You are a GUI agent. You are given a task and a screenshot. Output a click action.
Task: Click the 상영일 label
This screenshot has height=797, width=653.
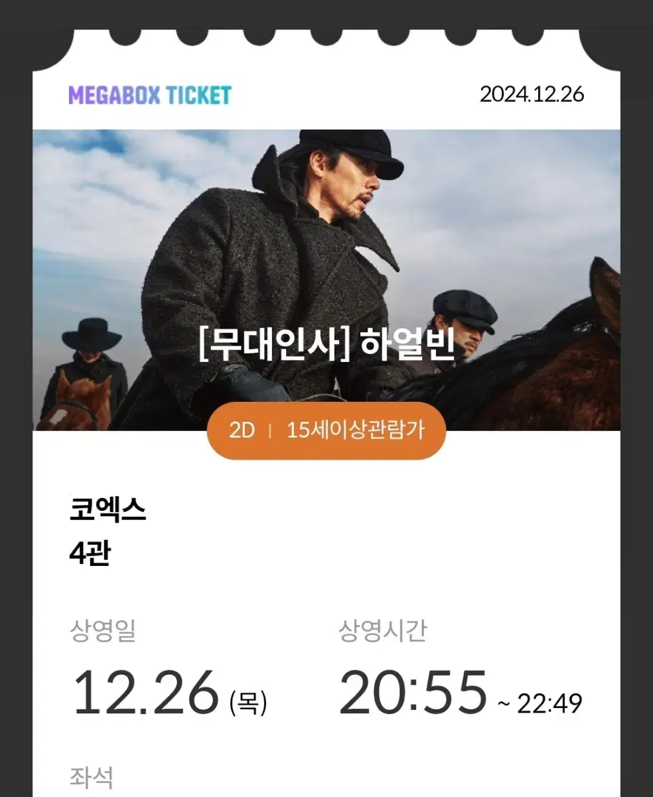(103, 630)
